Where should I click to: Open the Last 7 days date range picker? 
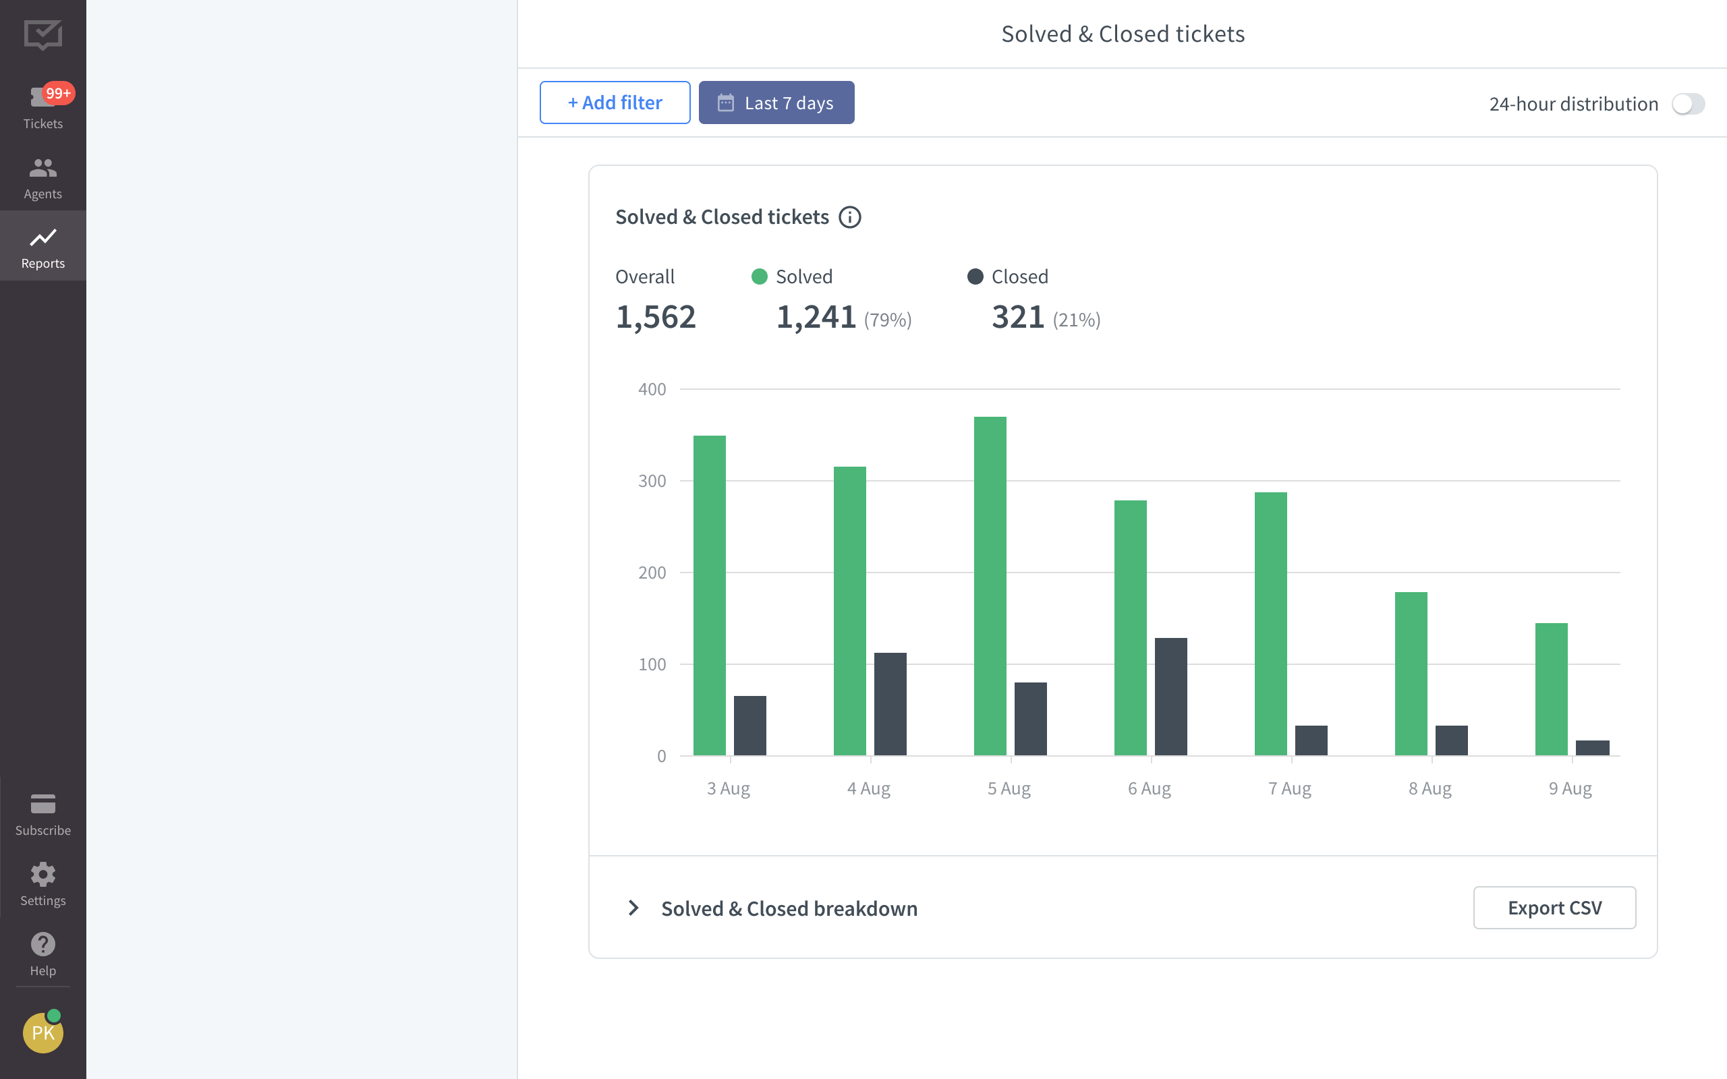[776, 102]
